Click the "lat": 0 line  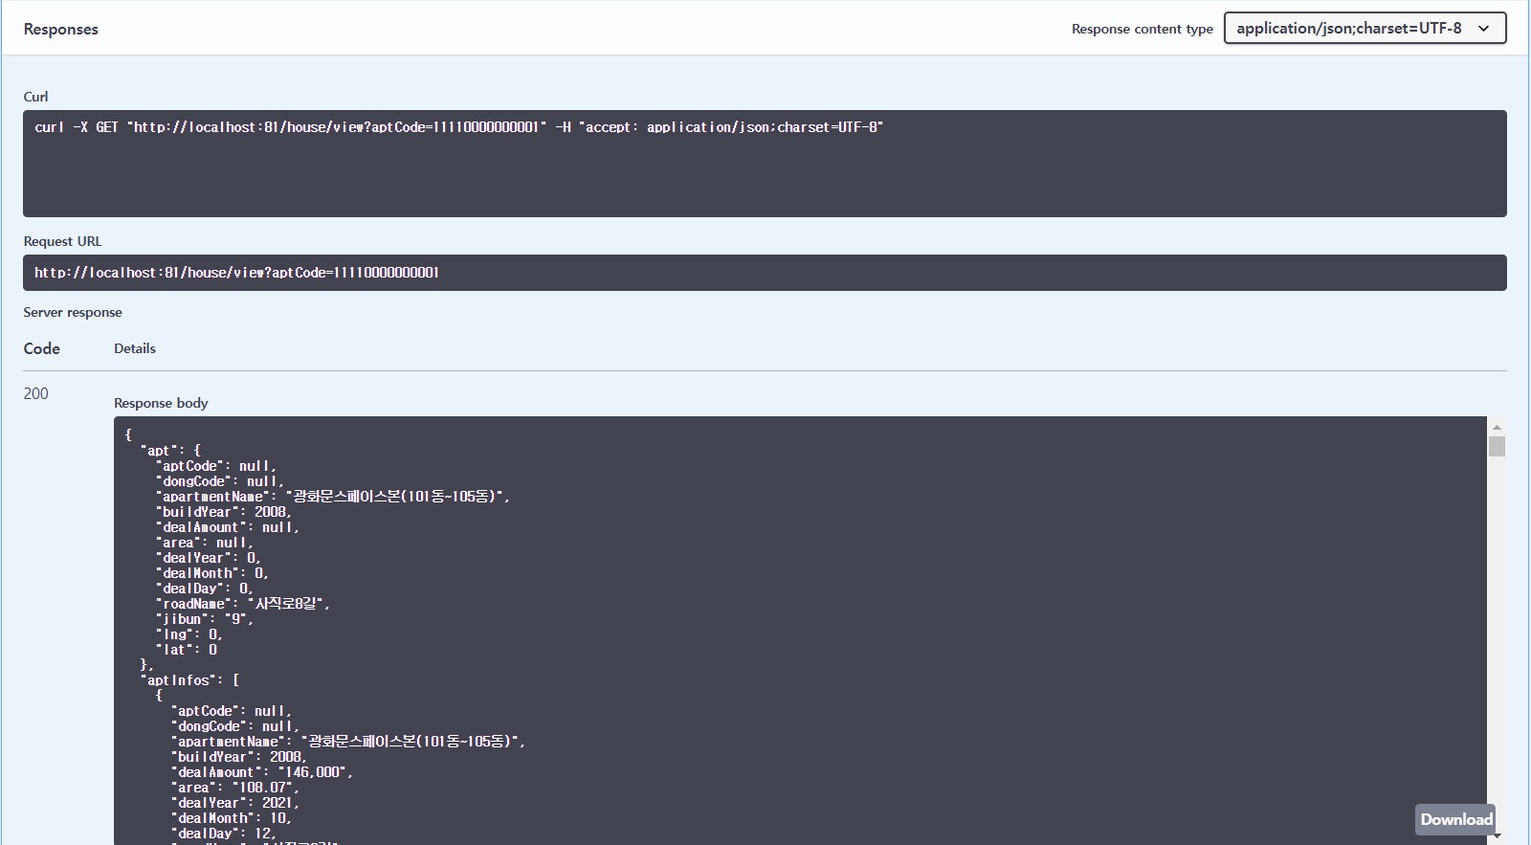pos(187,650)
